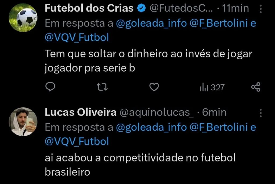Image resolution: width=275 pixels, height=184 pixels.
Task: Click the blue verified badge next to Futebol dos Crias
Action: coord(141,8)
